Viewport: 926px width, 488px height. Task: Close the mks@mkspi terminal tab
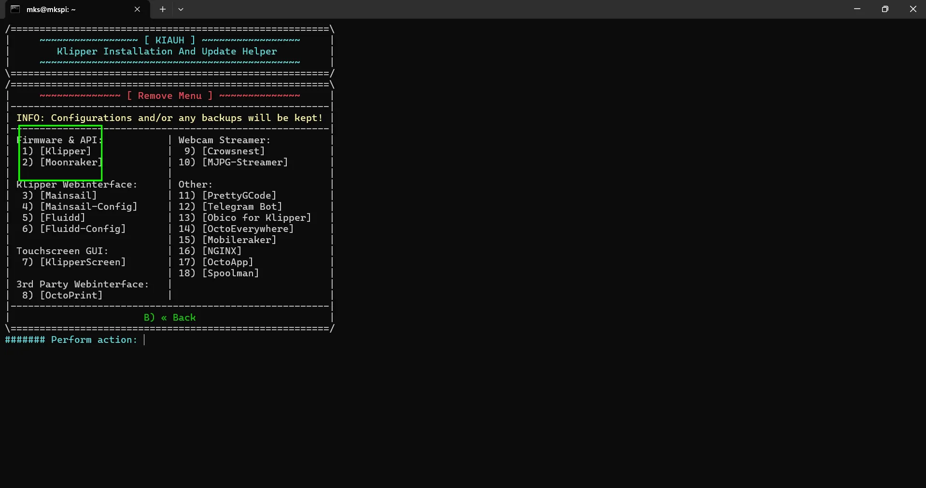coord(137,9)
